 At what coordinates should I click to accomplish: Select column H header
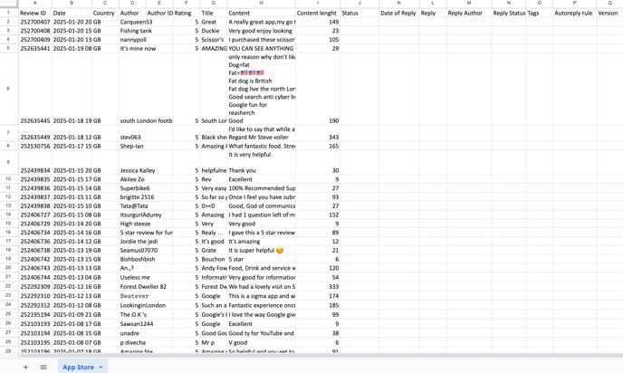[x=261, y=4]
